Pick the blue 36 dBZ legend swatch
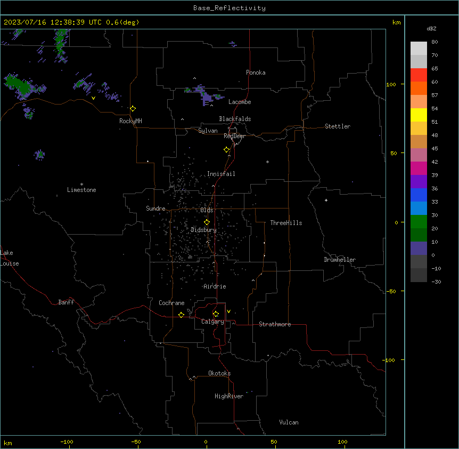 coord(419,195)
